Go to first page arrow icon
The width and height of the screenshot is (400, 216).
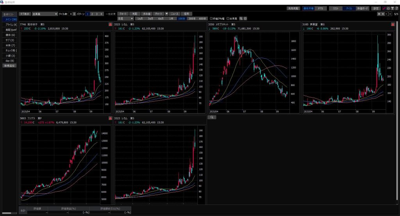[378, 14]
